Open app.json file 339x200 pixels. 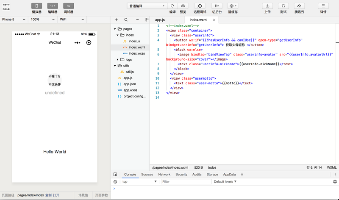(x=130, y=84)
